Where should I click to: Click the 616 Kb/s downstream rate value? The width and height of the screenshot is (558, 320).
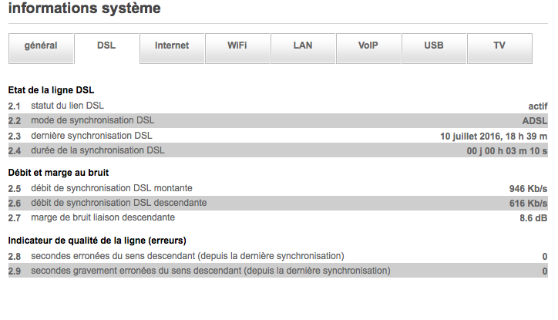pos(523,204)
